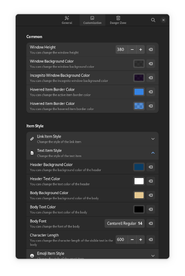Open the search icon in header

(x=153, y=20)
